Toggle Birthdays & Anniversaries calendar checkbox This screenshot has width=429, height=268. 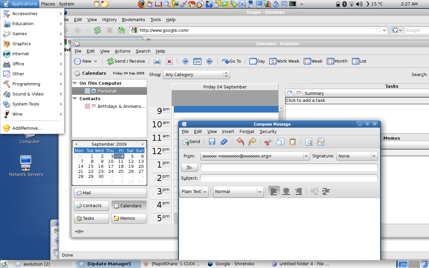[x=94, y=106]
